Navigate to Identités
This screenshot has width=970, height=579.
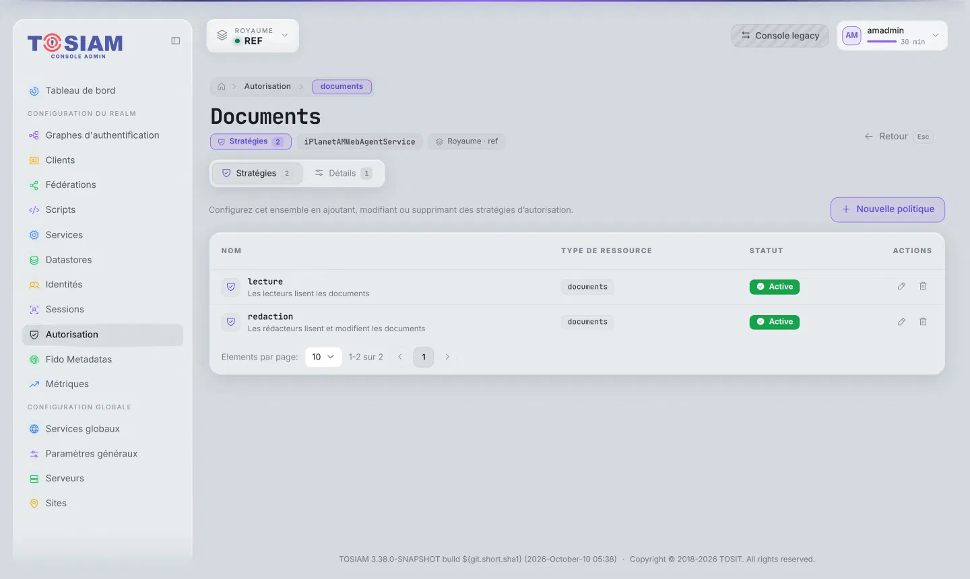click(102, 285)
